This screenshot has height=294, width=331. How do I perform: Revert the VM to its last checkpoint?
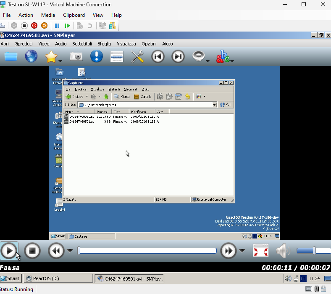90,26
